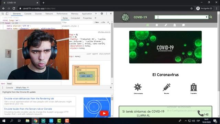The height and width of the screenshot is (124, 220).
Task: Click the inspect element picker icon
Action: 3,14
